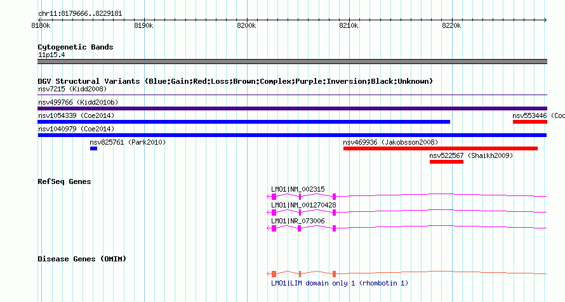Open the LMO1|NM_001270428 transcript label

point(303,205)
